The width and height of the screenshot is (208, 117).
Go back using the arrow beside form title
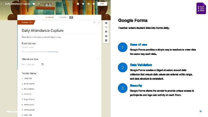pyautogui.click(x=1, y=4)
